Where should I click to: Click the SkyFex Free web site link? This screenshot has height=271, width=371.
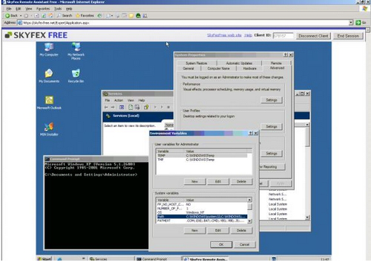[x=224, y=36]
